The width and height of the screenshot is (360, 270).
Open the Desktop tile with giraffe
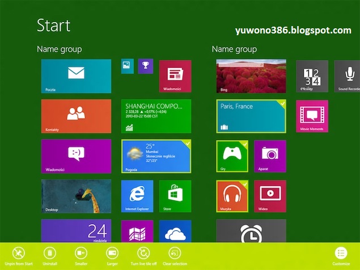[76, 196]
